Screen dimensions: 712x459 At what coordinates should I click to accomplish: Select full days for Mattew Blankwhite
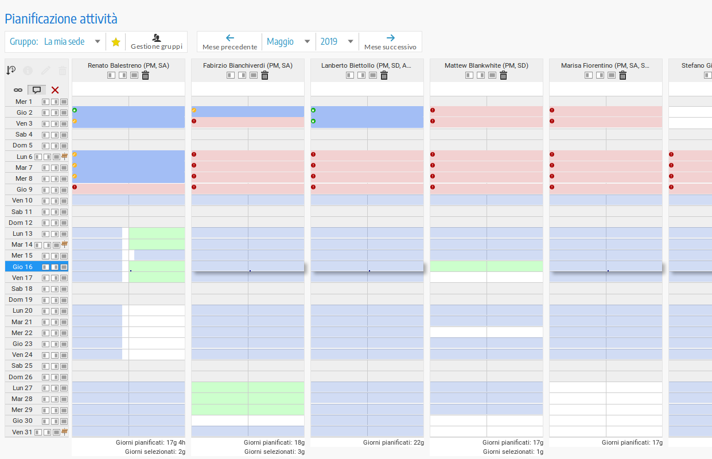click(x=492, y=75)
